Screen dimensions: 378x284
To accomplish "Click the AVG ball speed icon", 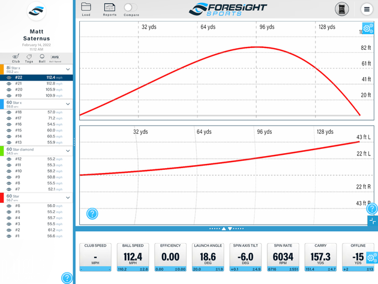I will point(55,58).
